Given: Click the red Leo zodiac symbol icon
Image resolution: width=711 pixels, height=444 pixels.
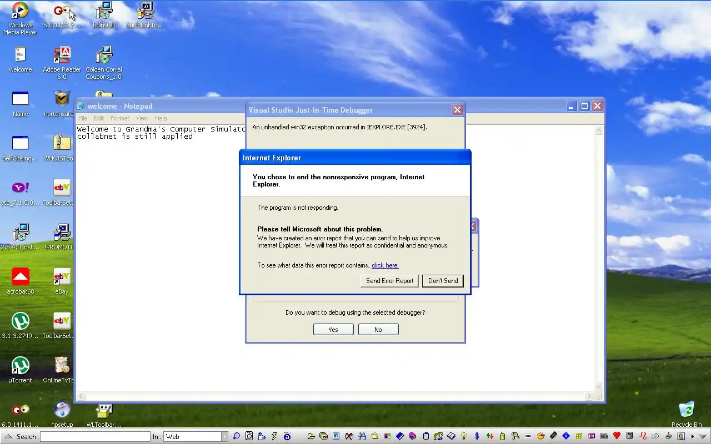Looking at the screenshot, I should click(643, 436).
